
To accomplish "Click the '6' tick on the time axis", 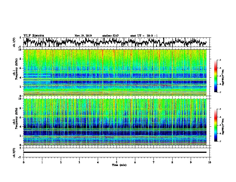I will pos(135,162).
